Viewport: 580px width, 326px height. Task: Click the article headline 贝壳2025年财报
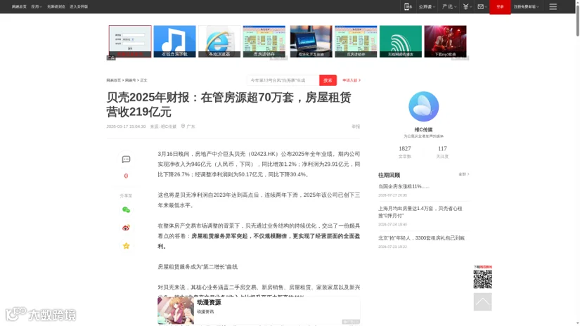(x=228, y=105)
